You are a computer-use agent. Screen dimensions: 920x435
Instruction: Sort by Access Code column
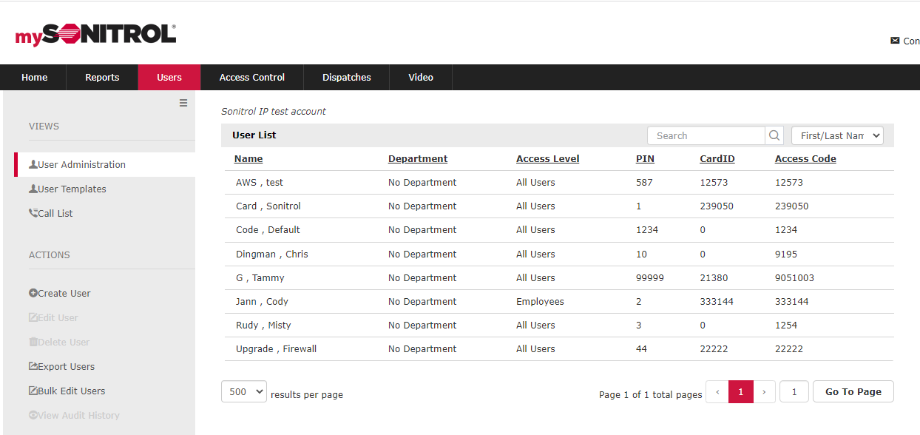pos(805,159)
